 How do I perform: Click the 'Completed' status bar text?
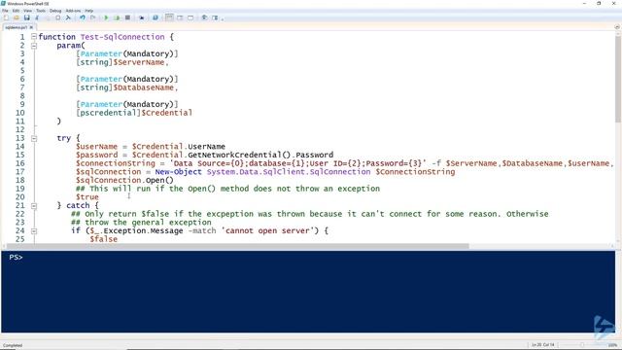(13, 345)
